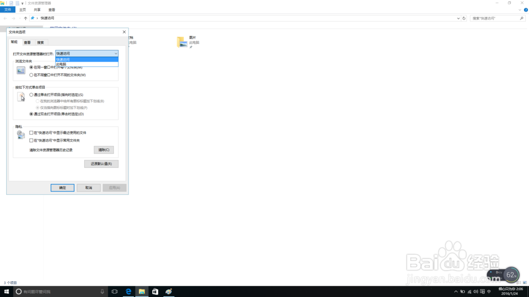Click the Cortana microphone icon

(x=102, y=292)
